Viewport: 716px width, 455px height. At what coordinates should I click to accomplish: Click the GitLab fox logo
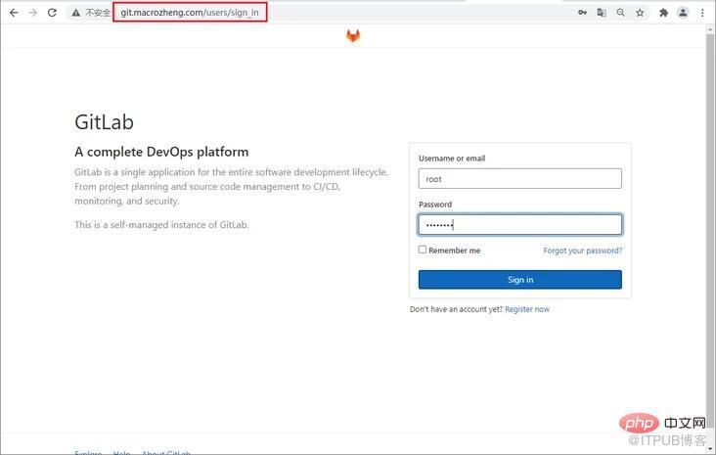click(353, 35)
